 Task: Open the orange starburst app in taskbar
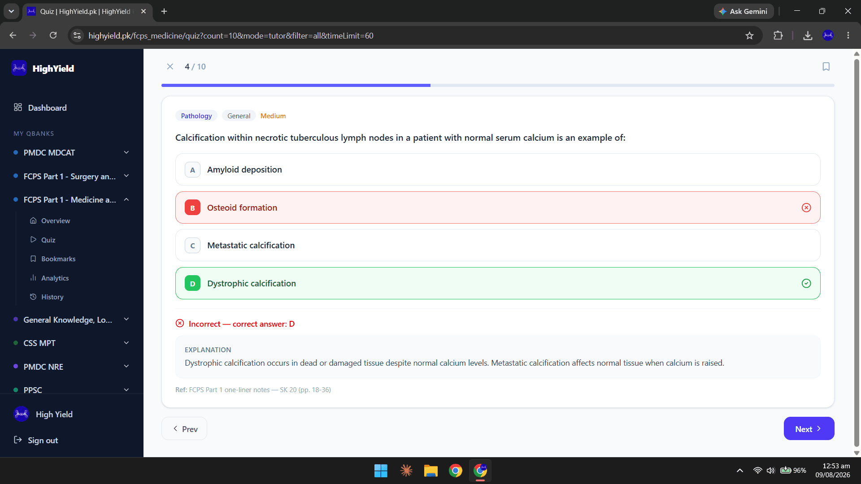click(x=406, y=471)
